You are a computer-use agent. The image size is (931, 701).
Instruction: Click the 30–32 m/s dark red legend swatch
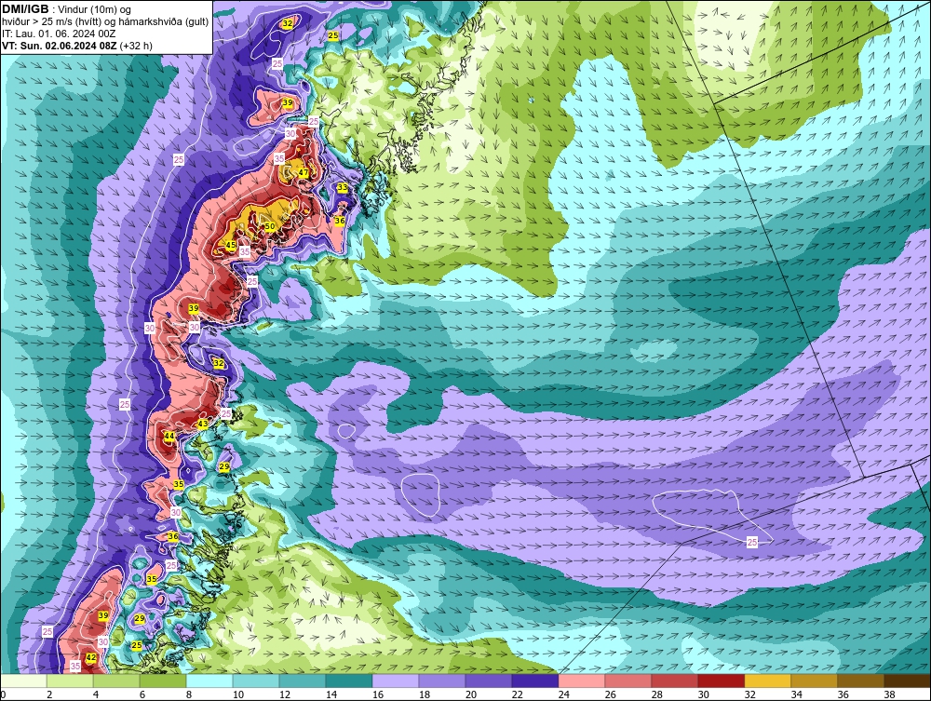pyautogui.click(x=722, y=681)
